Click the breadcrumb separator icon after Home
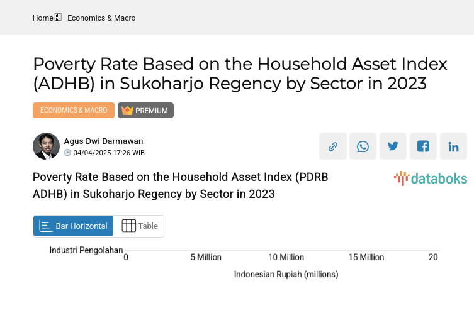The image size is (474, 313). 59,18
